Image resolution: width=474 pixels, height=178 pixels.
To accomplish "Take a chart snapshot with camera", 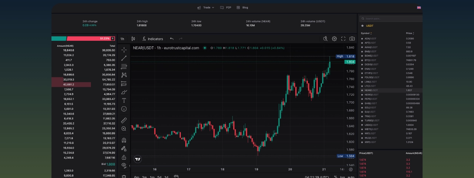I will pos(352,38).
